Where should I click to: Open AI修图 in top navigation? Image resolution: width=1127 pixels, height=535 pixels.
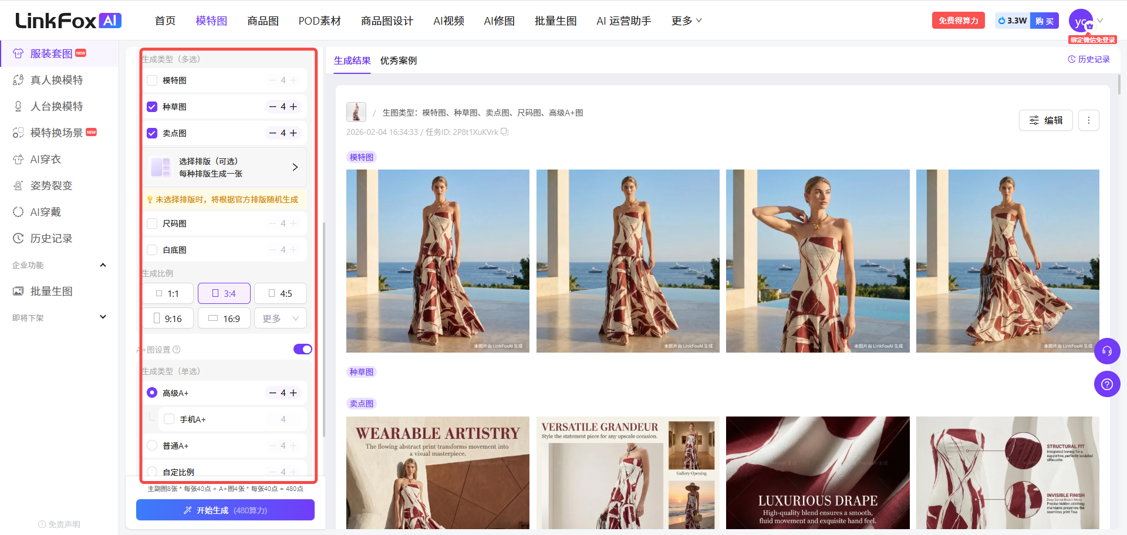499,21
